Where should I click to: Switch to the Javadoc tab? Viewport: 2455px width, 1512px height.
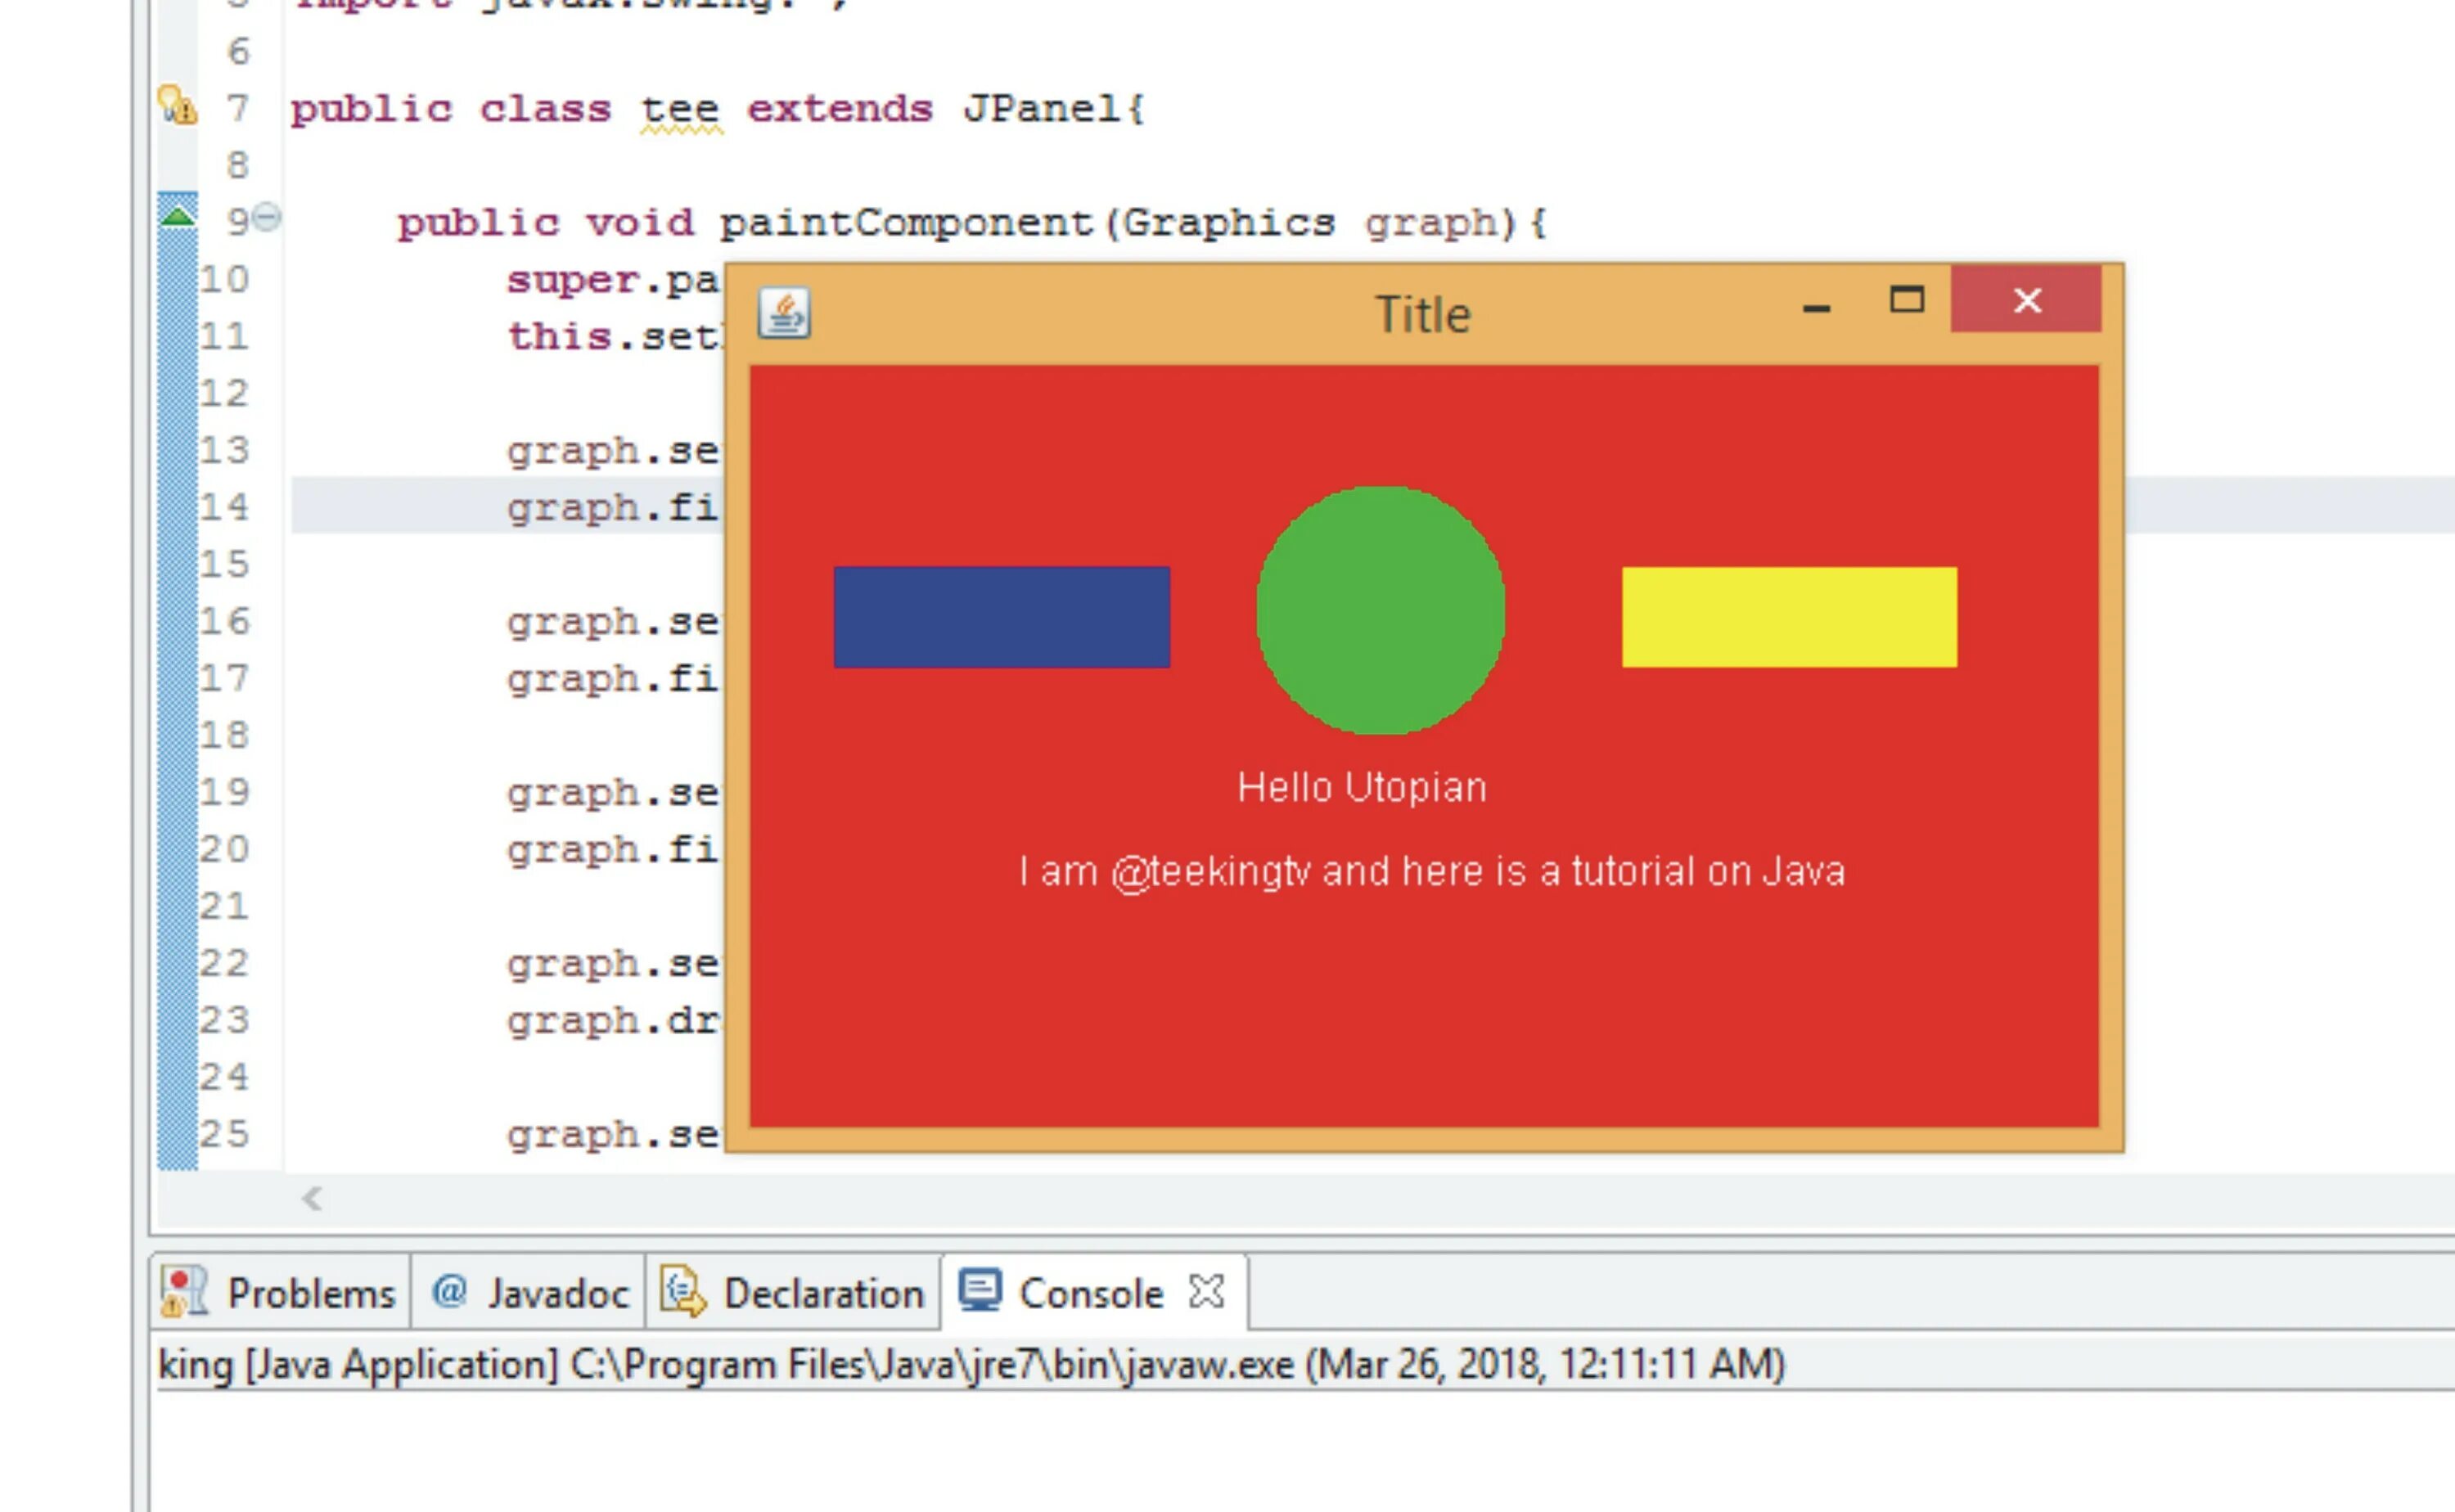pyautogui.click(x=557, y=1293)
